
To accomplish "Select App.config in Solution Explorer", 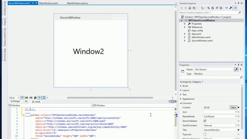I will tap(197, 31).
